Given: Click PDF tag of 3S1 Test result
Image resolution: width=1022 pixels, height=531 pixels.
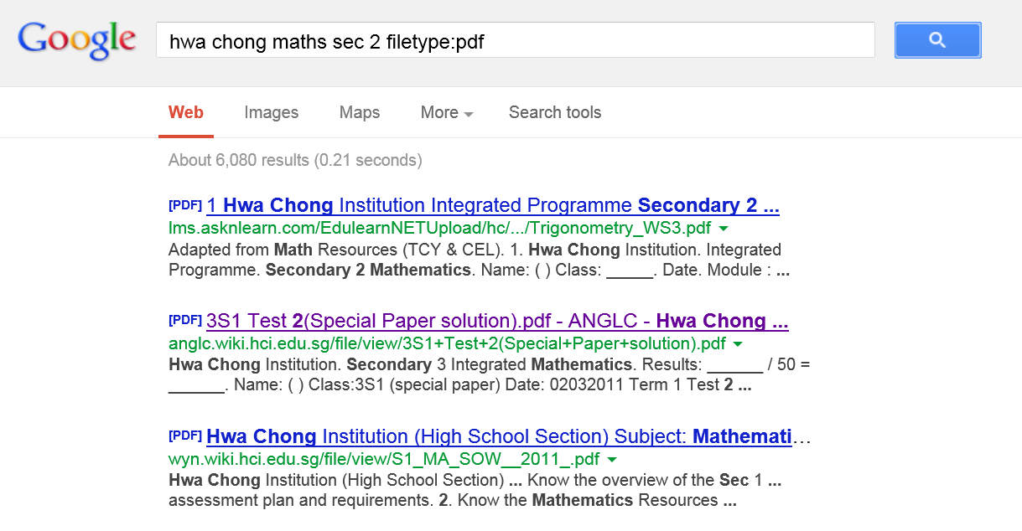Looking at the screenshot, I should point(185,320).
